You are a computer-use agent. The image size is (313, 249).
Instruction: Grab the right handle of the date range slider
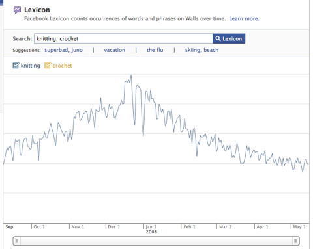click(295, 241)
